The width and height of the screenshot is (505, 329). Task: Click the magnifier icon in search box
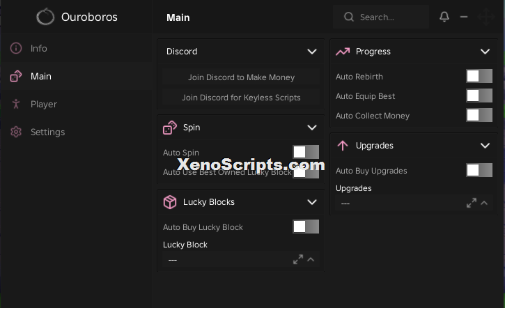349,17
